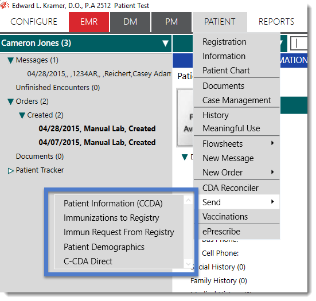Click the search input field at top right
The width and height of the screenshot is (316, 301).
click(299, 44)
